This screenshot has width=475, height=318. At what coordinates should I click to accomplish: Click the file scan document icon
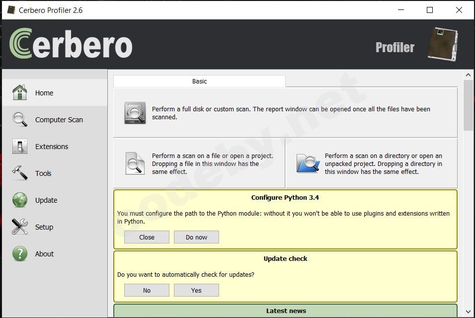click(x=135, y=163)
